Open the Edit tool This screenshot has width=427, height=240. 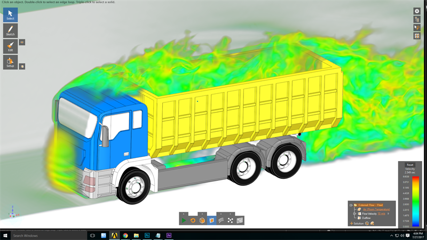[10, 46]
